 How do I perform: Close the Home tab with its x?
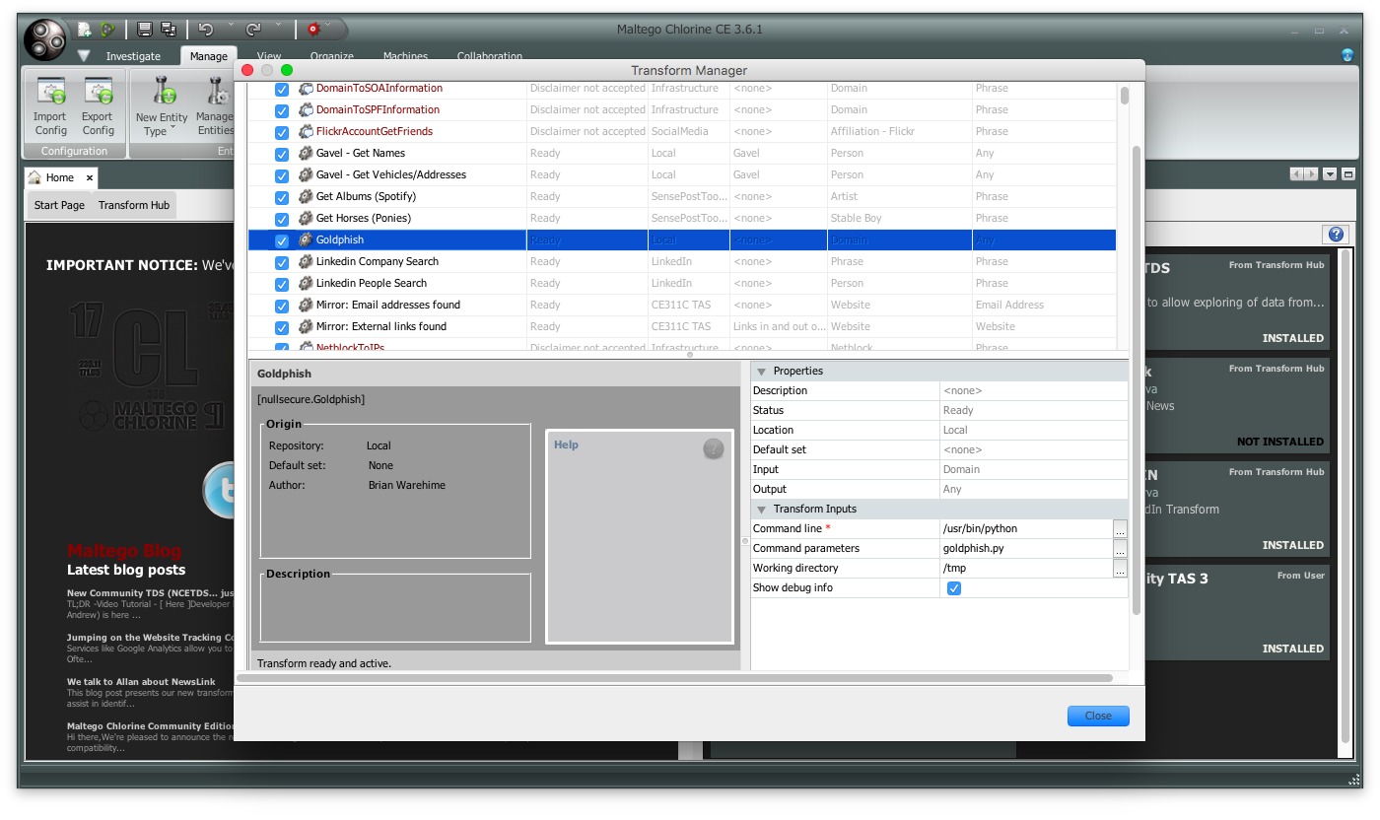click(x=89, y=177)
